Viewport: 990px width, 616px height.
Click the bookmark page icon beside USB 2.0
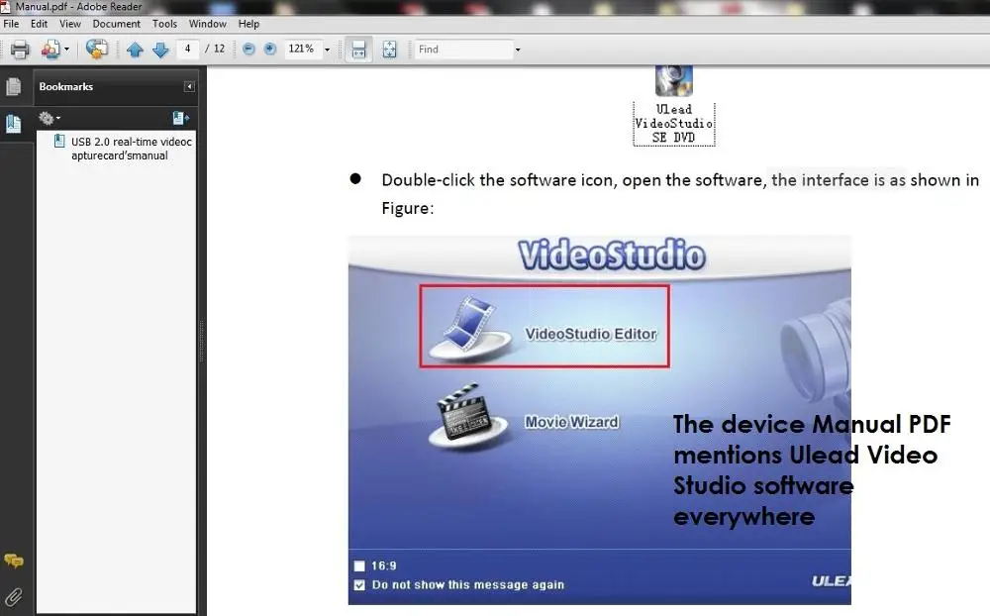(x=59, y=142)
